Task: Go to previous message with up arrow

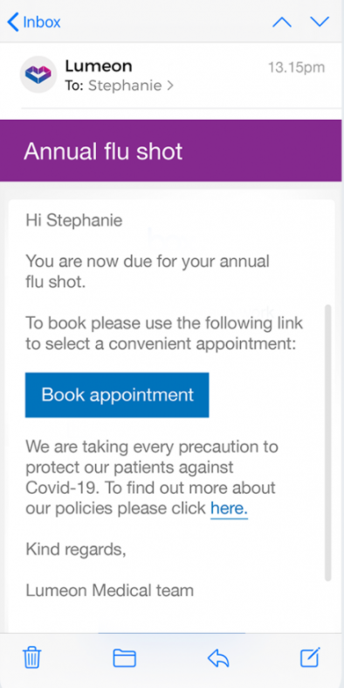Action: coord(282,22)
